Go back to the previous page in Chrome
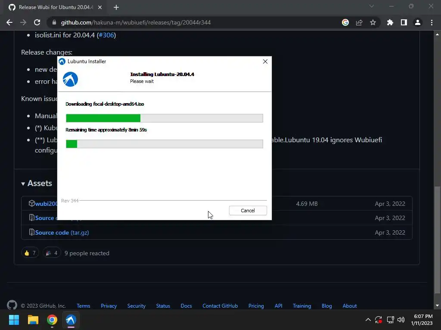This screenshot has width=441, height=330. pyautogui.click(x=9, y=22)
